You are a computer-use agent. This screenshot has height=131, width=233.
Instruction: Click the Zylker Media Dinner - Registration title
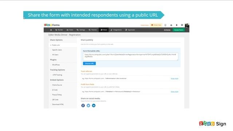[x=64, y=35]
